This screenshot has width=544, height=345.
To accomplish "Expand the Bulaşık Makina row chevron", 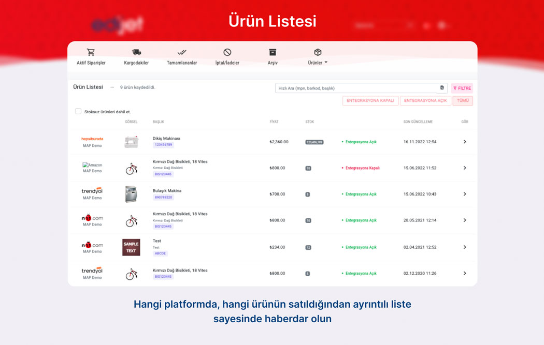I will click(465, 194).
